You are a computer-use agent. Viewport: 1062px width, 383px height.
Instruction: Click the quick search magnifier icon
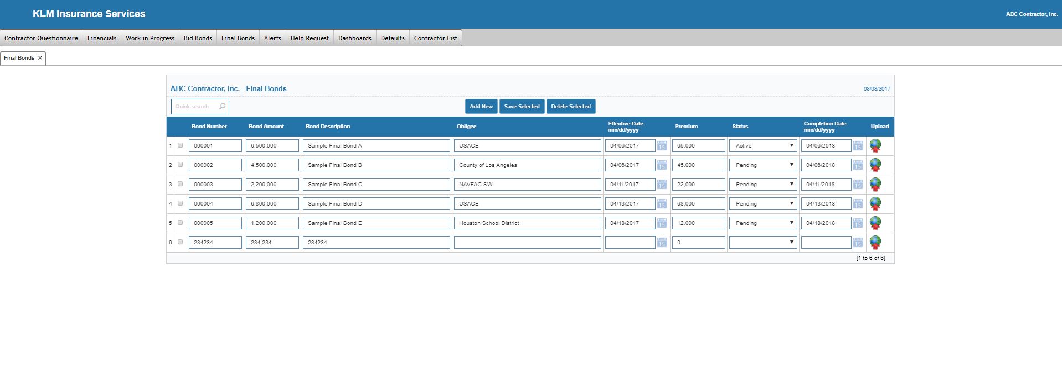222,107
